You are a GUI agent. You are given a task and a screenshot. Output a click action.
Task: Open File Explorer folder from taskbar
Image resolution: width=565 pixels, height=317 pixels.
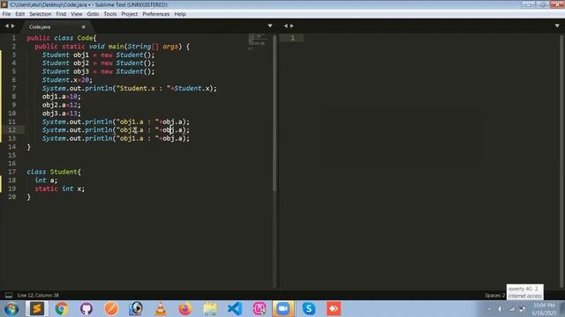point(210,309)
